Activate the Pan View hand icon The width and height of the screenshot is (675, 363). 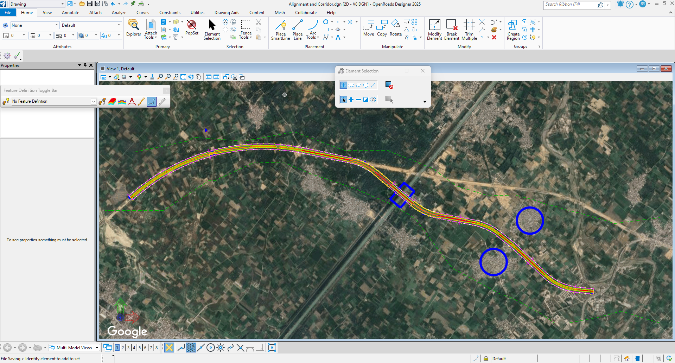coord(199,77)
